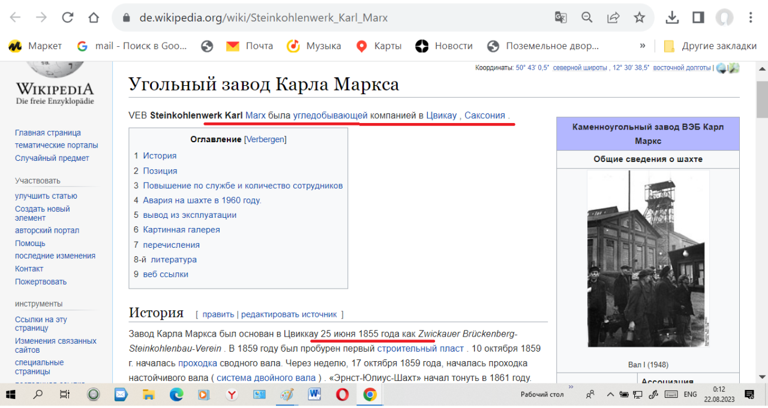Screen dimensions: 768x408
Task: Open последние изменения in sidebar
Action: click(x=55, y=256)
